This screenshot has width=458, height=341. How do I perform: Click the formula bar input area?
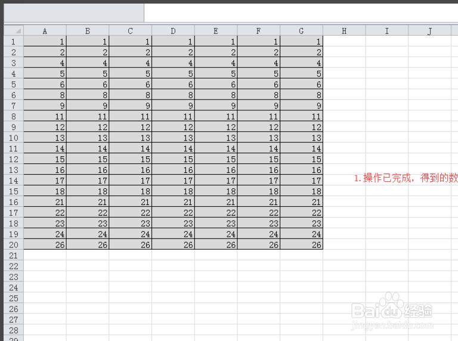click(301, 13)
